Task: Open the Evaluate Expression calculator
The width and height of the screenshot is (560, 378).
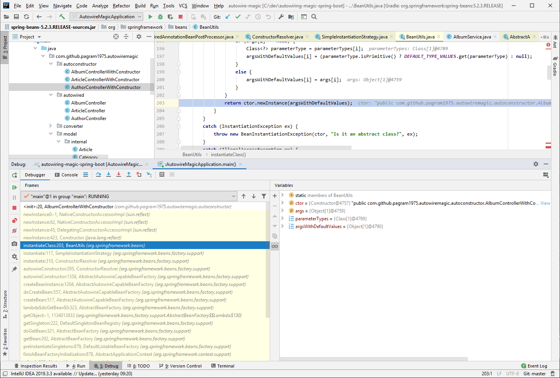Action: tap(162, 174)
